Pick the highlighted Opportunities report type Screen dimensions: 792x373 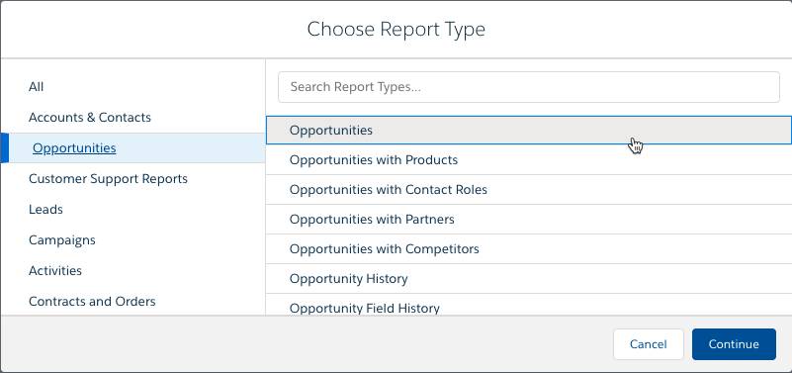(528, 131)
